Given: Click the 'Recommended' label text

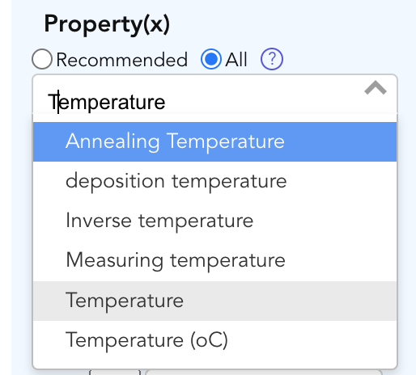Looking at the screenshot, I should [121, 60].
